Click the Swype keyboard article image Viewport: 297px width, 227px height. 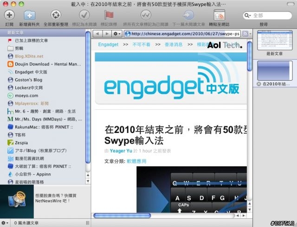(x=192, y=189)
